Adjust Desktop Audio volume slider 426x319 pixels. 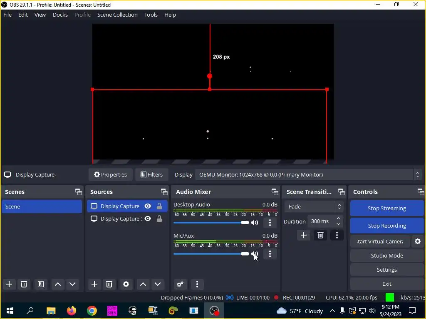[x=211, y=223]
